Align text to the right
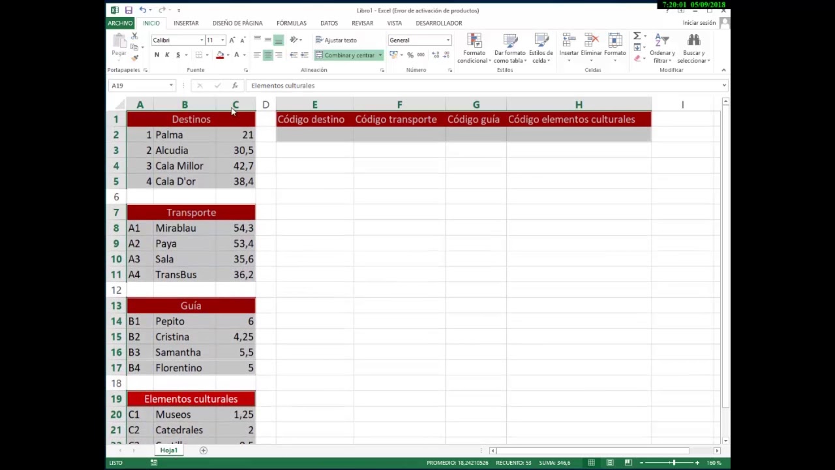 pyautogui.click(x=279, y=55)
